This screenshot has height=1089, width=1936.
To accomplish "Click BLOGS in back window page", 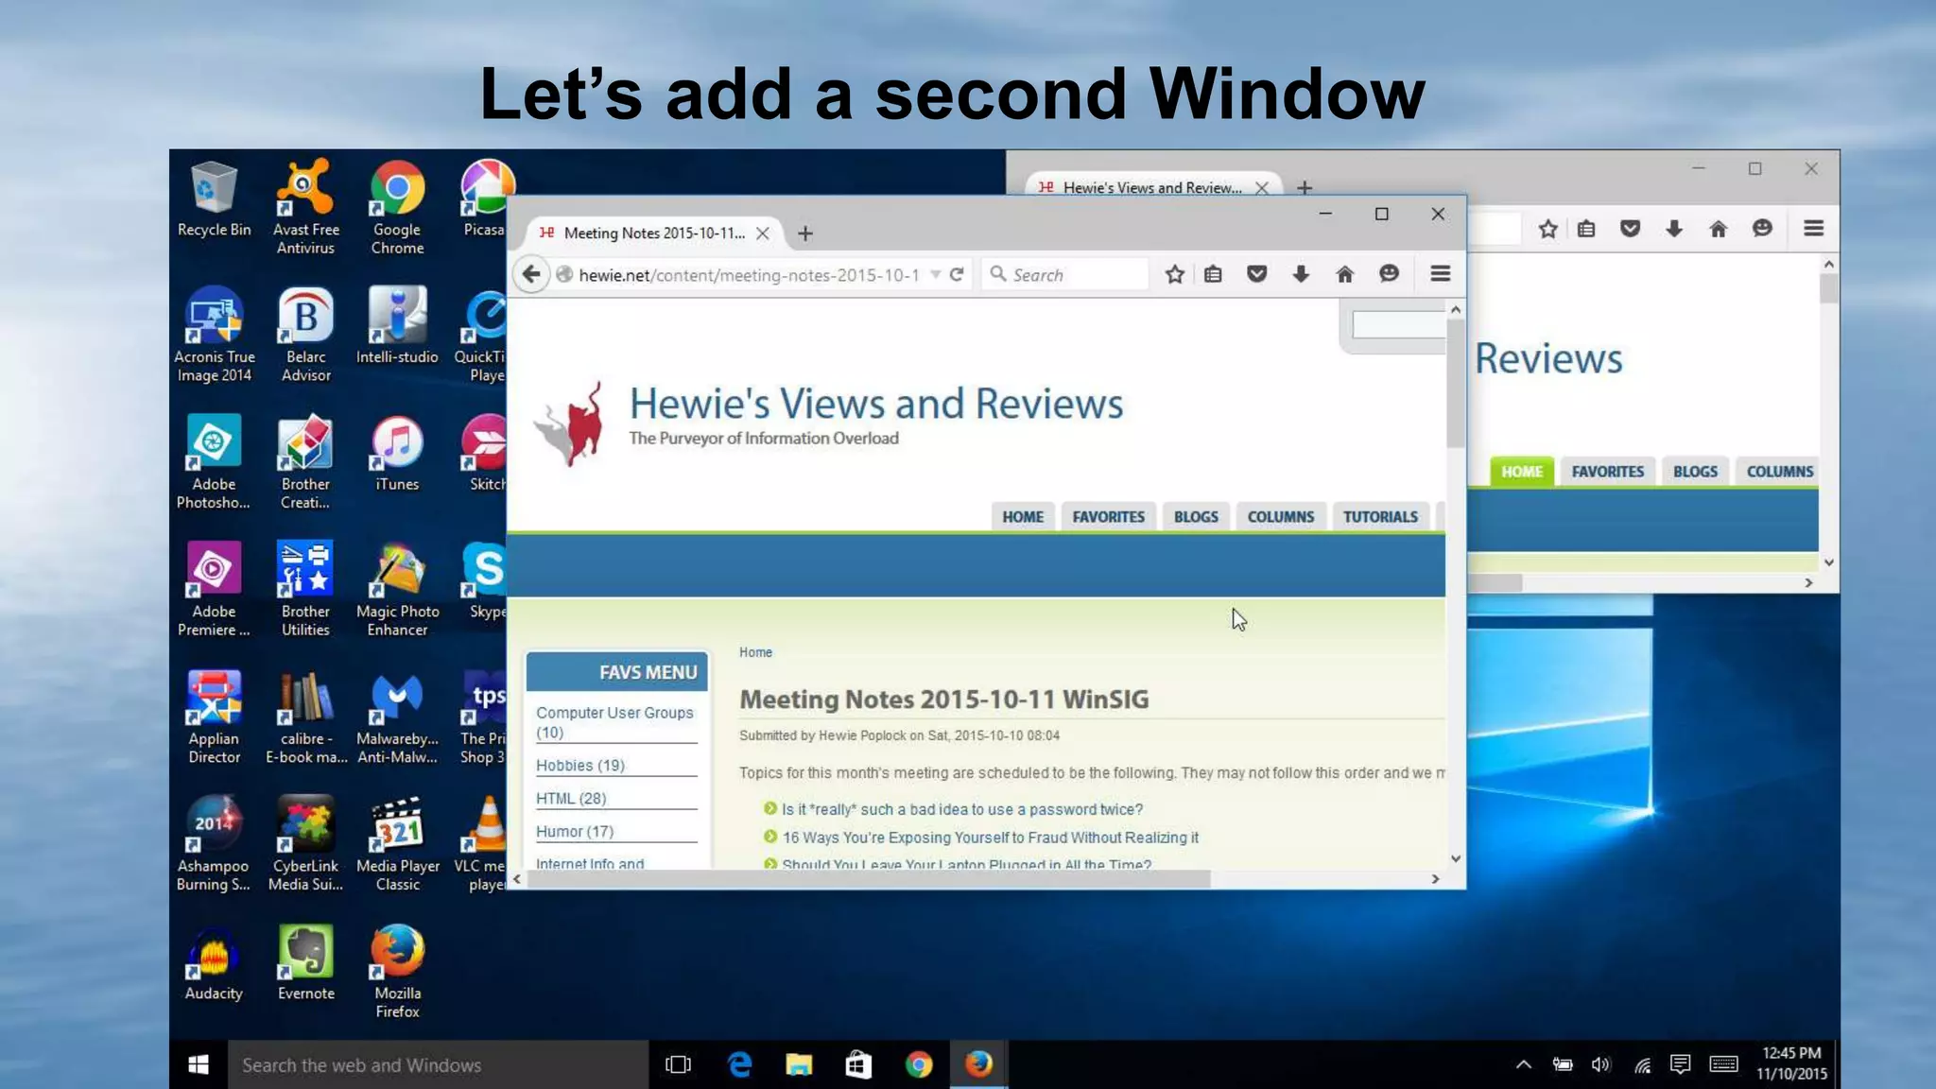I will (x=1695, y=472).
